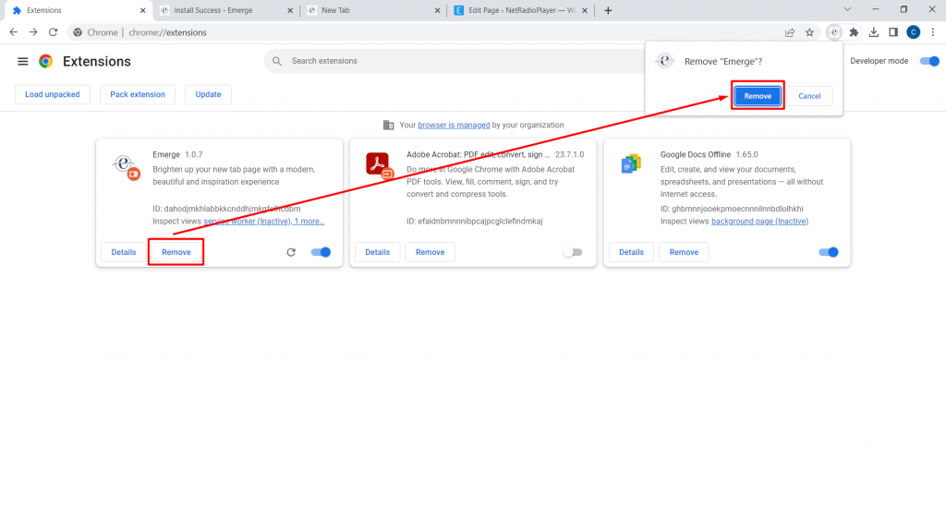Open Details for Google Docs Offline
This screenshot has width=946, height=507.
coord(631,252)
